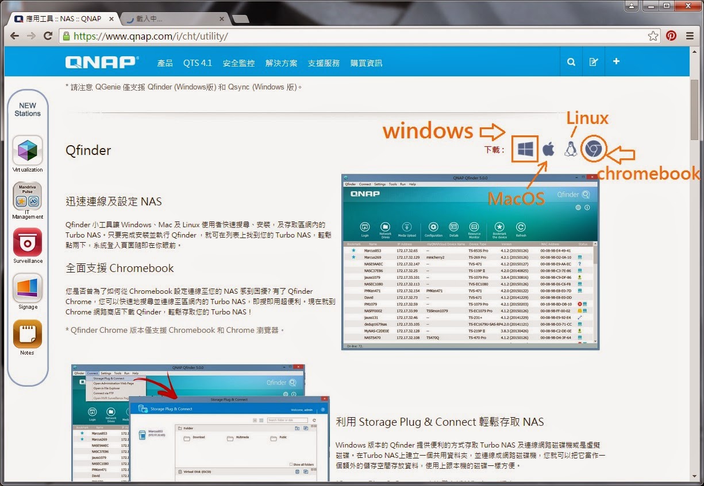This screenshot has height=486, width=704.
Task: Open the Signage station icon
Action: tap(28, 288)
